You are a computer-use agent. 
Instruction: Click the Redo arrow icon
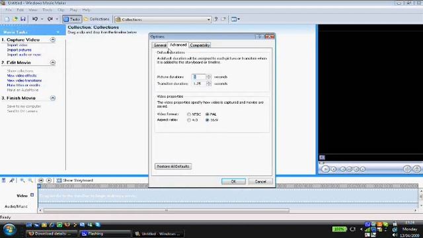(50, 19)
